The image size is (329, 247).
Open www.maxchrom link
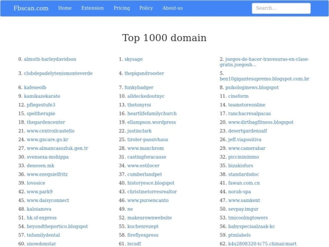coord(145,148)
